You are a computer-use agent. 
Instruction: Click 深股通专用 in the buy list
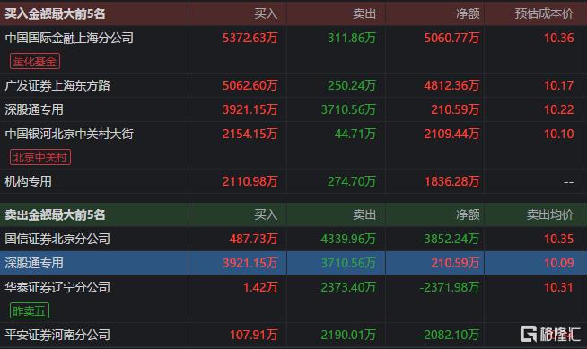point(34,109)
